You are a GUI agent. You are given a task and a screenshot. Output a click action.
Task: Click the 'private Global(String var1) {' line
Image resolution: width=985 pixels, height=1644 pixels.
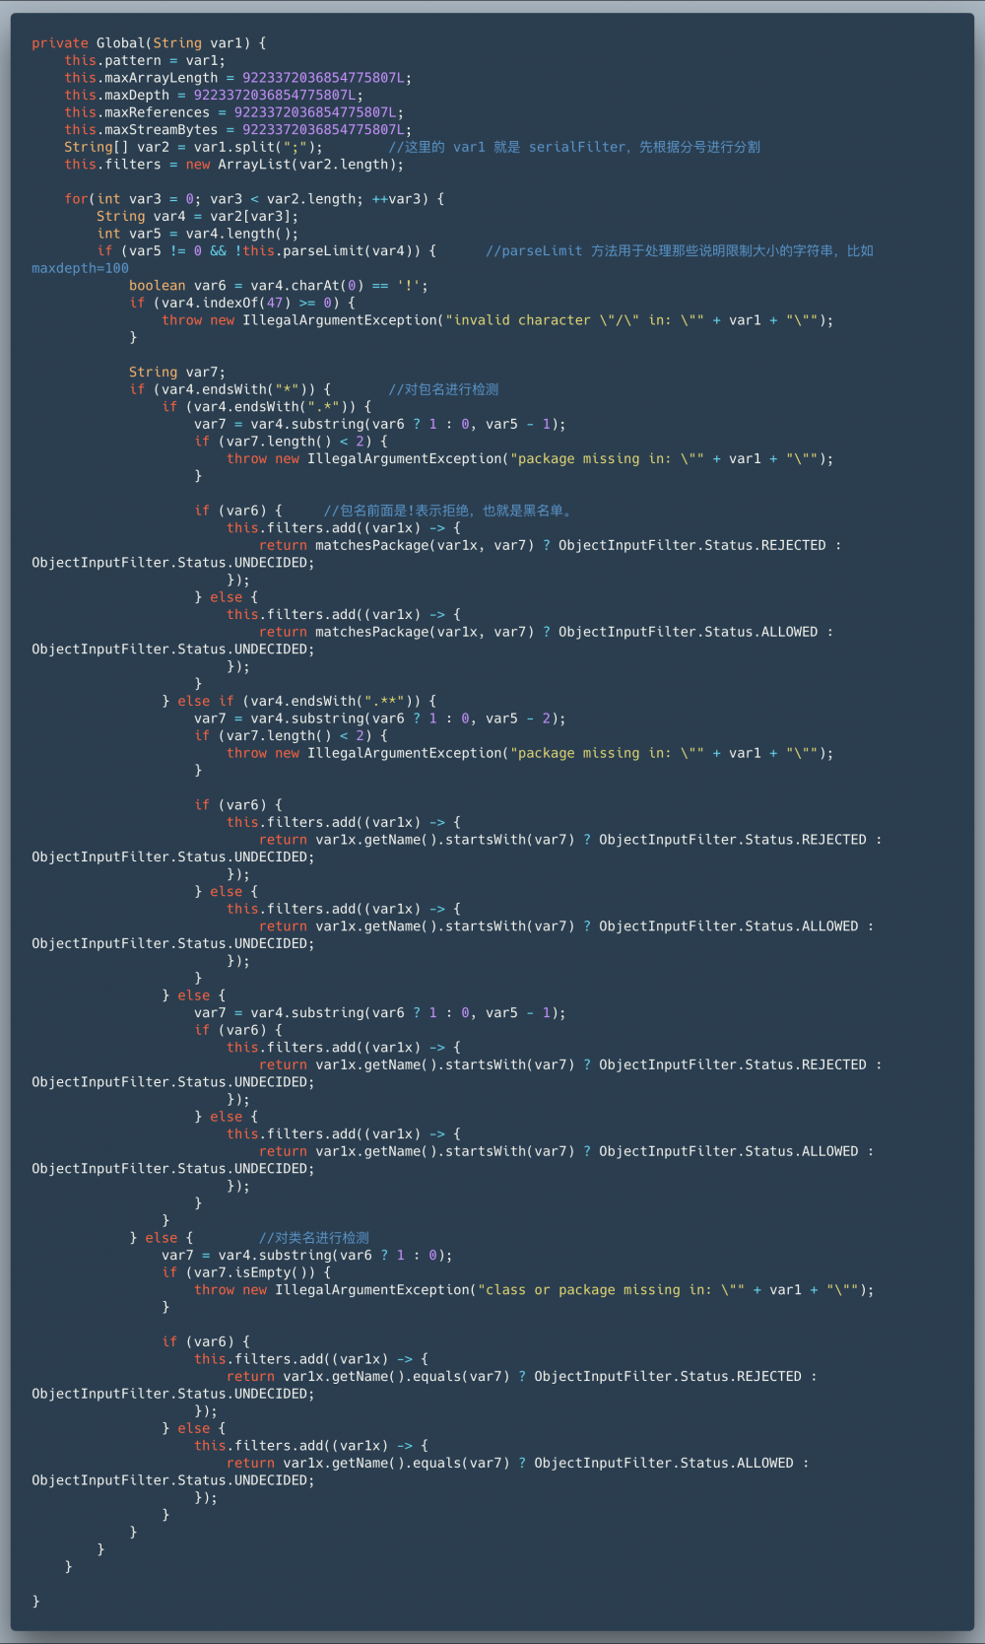pyautogui.click(x=149, y=43)
